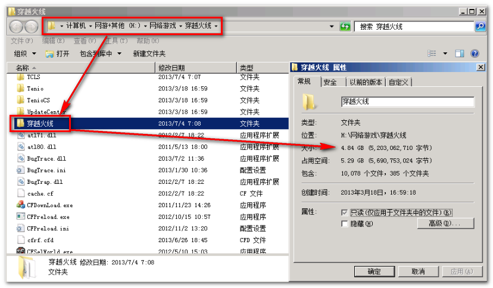The height and width of the screenshot is (288, 493).
Task: Close the 穿越火线 属性 dialog
Action: point(480,67)
